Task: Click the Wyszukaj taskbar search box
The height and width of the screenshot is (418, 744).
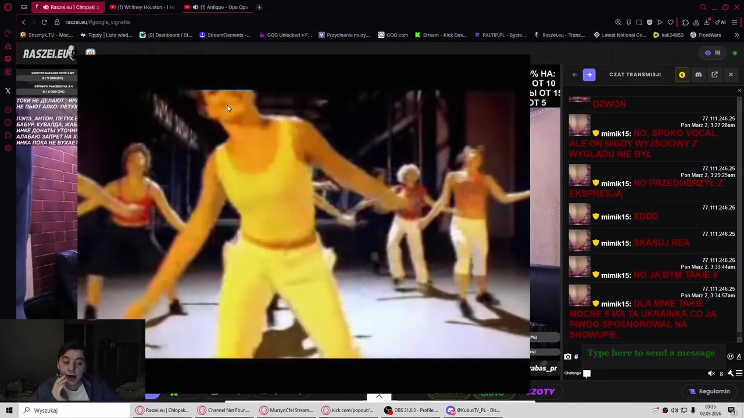Action: [x=74, y=410]
